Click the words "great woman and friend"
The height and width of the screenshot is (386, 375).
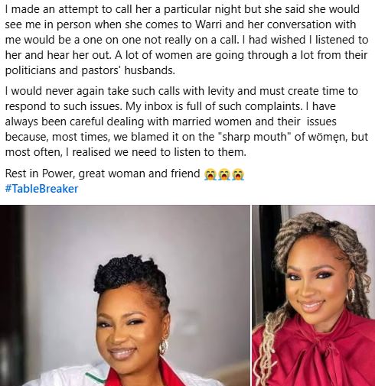pos(139,174)
